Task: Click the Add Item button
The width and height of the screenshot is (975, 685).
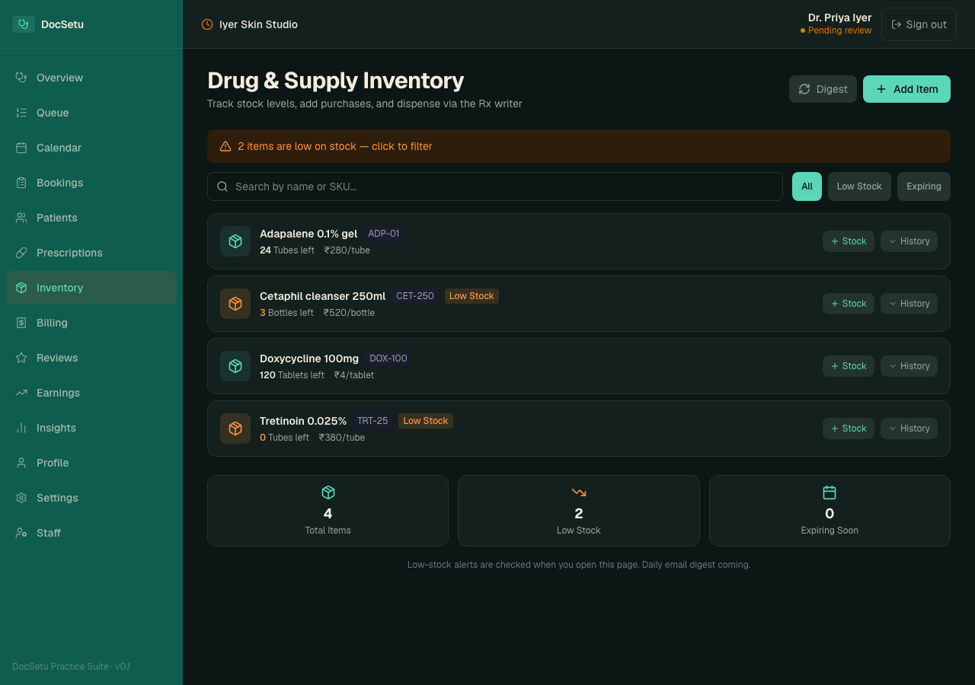Action: (906, 89)
